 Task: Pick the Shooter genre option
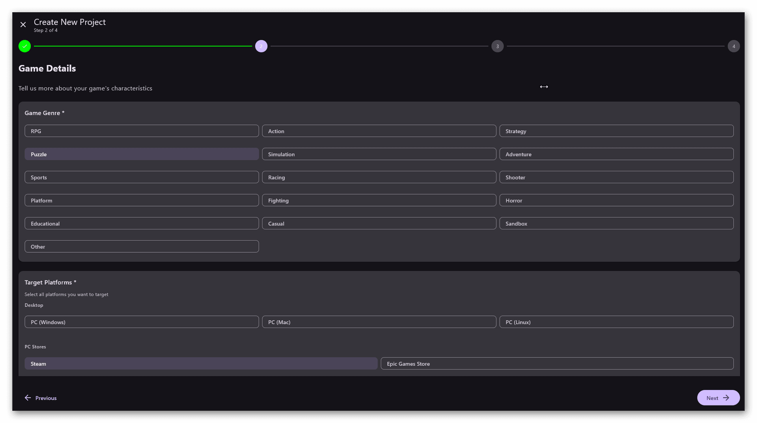click(616, 177)
